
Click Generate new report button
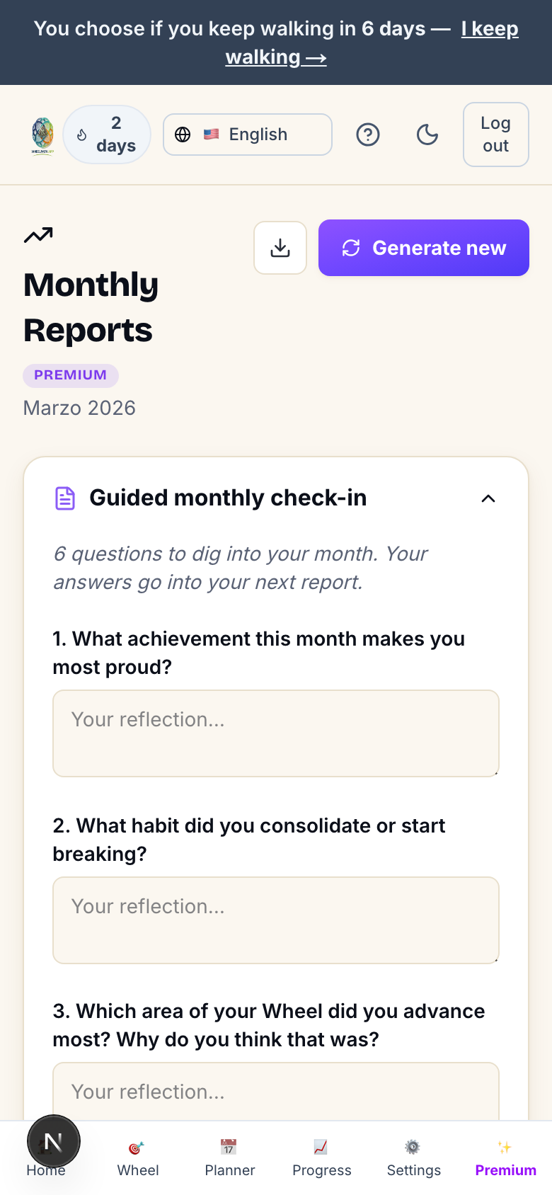coord(424,248)
